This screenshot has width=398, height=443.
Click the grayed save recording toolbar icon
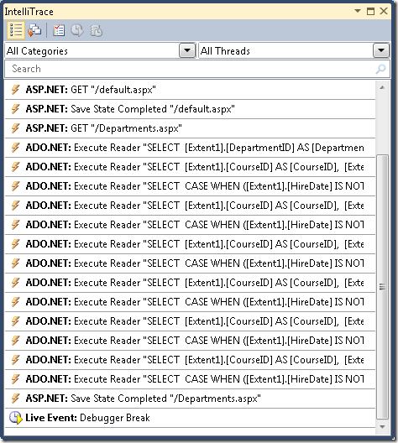(x=96, y=30)
